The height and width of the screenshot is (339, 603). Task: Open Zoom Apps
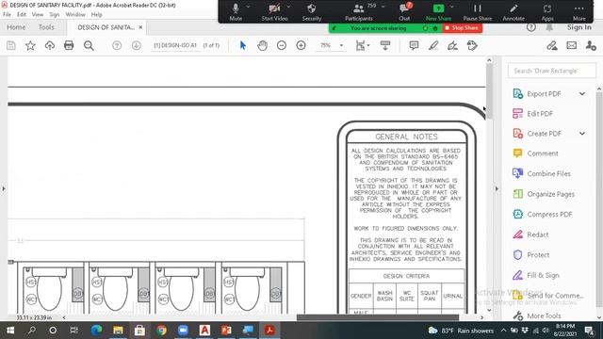(x=547, y=12)
